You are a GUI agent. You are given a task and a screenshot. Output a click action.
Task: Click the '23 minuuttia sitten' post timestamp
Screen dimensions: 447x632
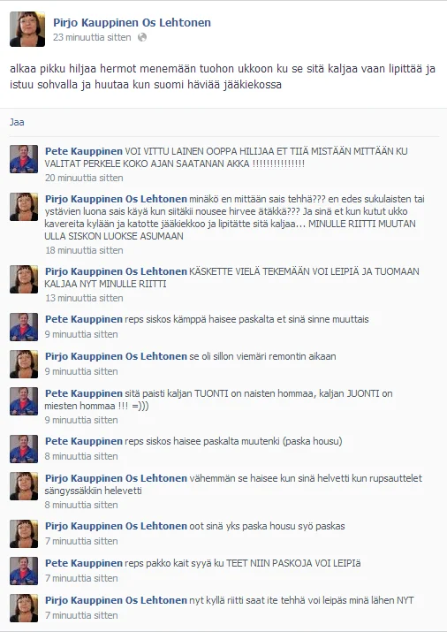92,37
